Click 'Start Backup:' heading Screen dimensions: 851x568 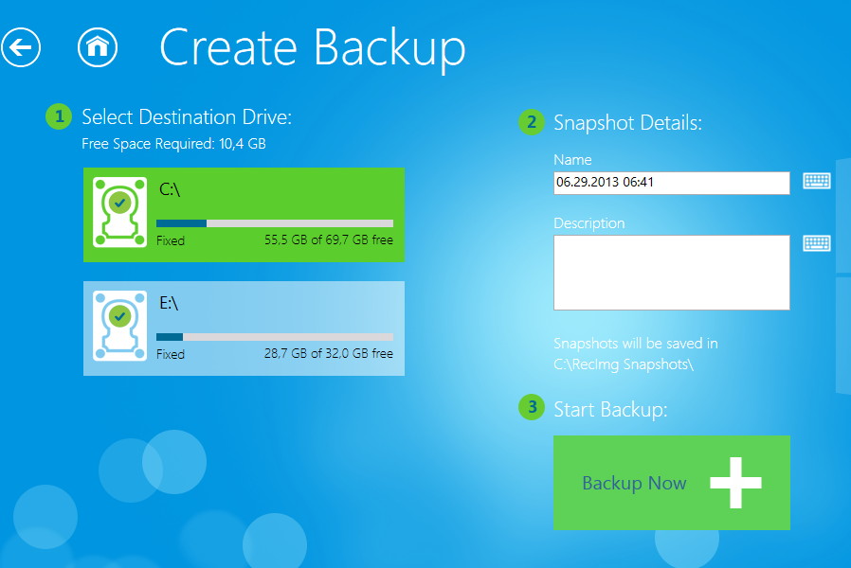(610, 409)
